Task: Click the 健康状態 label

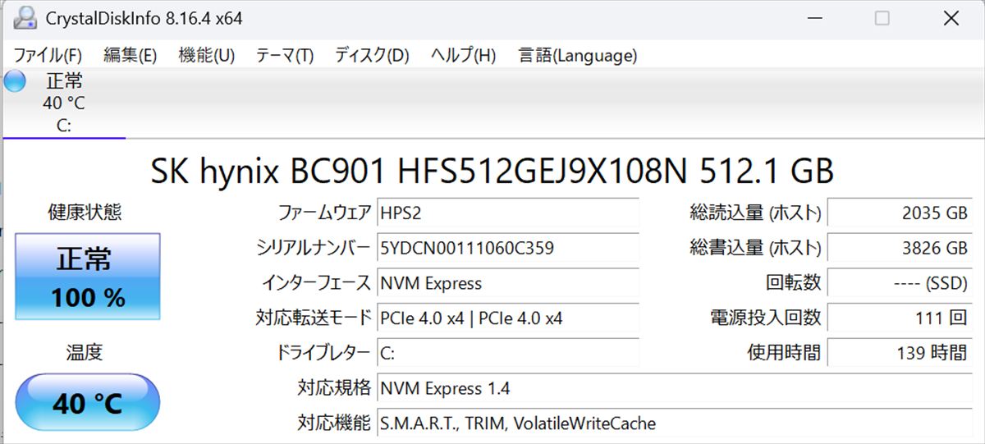Action: [85, 212]
